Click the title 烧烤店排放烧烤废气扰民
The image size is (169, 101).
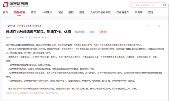pos(39,32)
